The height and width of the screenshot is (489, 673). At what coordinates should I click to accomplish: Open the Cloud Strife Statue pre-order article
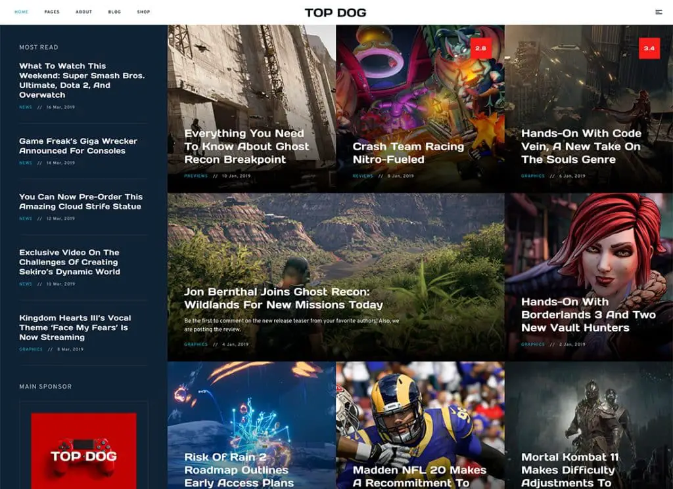pos(80,202)
